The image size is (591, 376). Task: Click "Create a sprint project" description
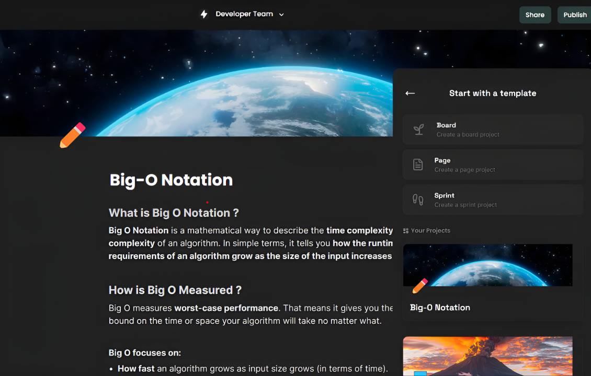[465, 205]
